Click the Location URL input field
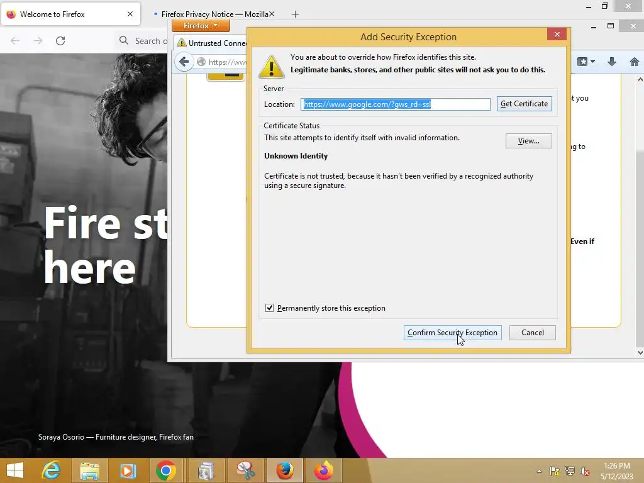This screenshot has width=644, height=483. 395,104
